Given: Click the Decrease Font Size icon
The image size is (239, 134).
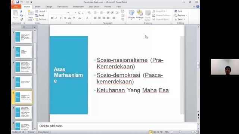Looking at the screenshot, I should (x=83, y=13).
